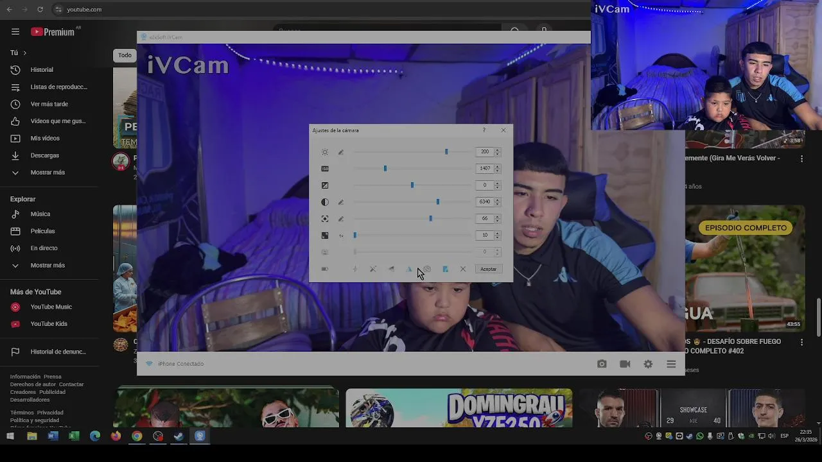Image resolution: width=822 pixels, height=462 pixels.
Task: Expand Mostrar más under En directo
Action: click(x=49, y=265)
